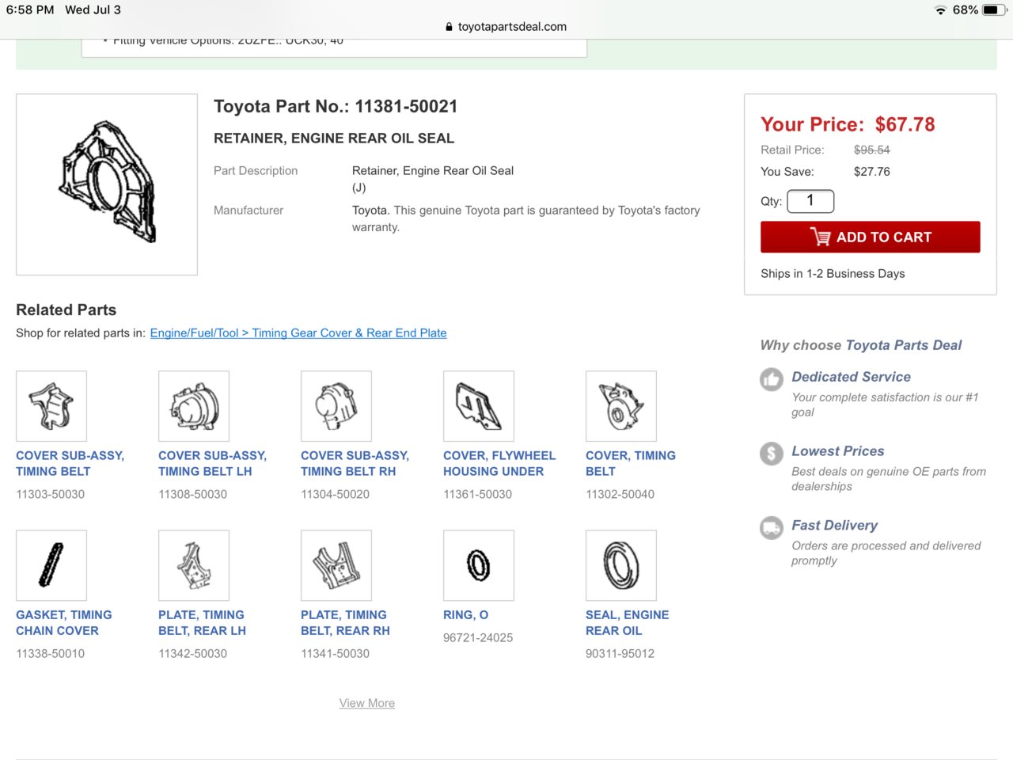
Task: Open the Engine Rear Oil Seal thumbnail
Action: [620, 565]
